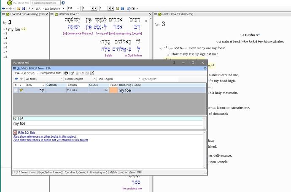This screenshot has height=192, width=291.
Task: Click the main toolbar forward arrow
Action: 10,8
